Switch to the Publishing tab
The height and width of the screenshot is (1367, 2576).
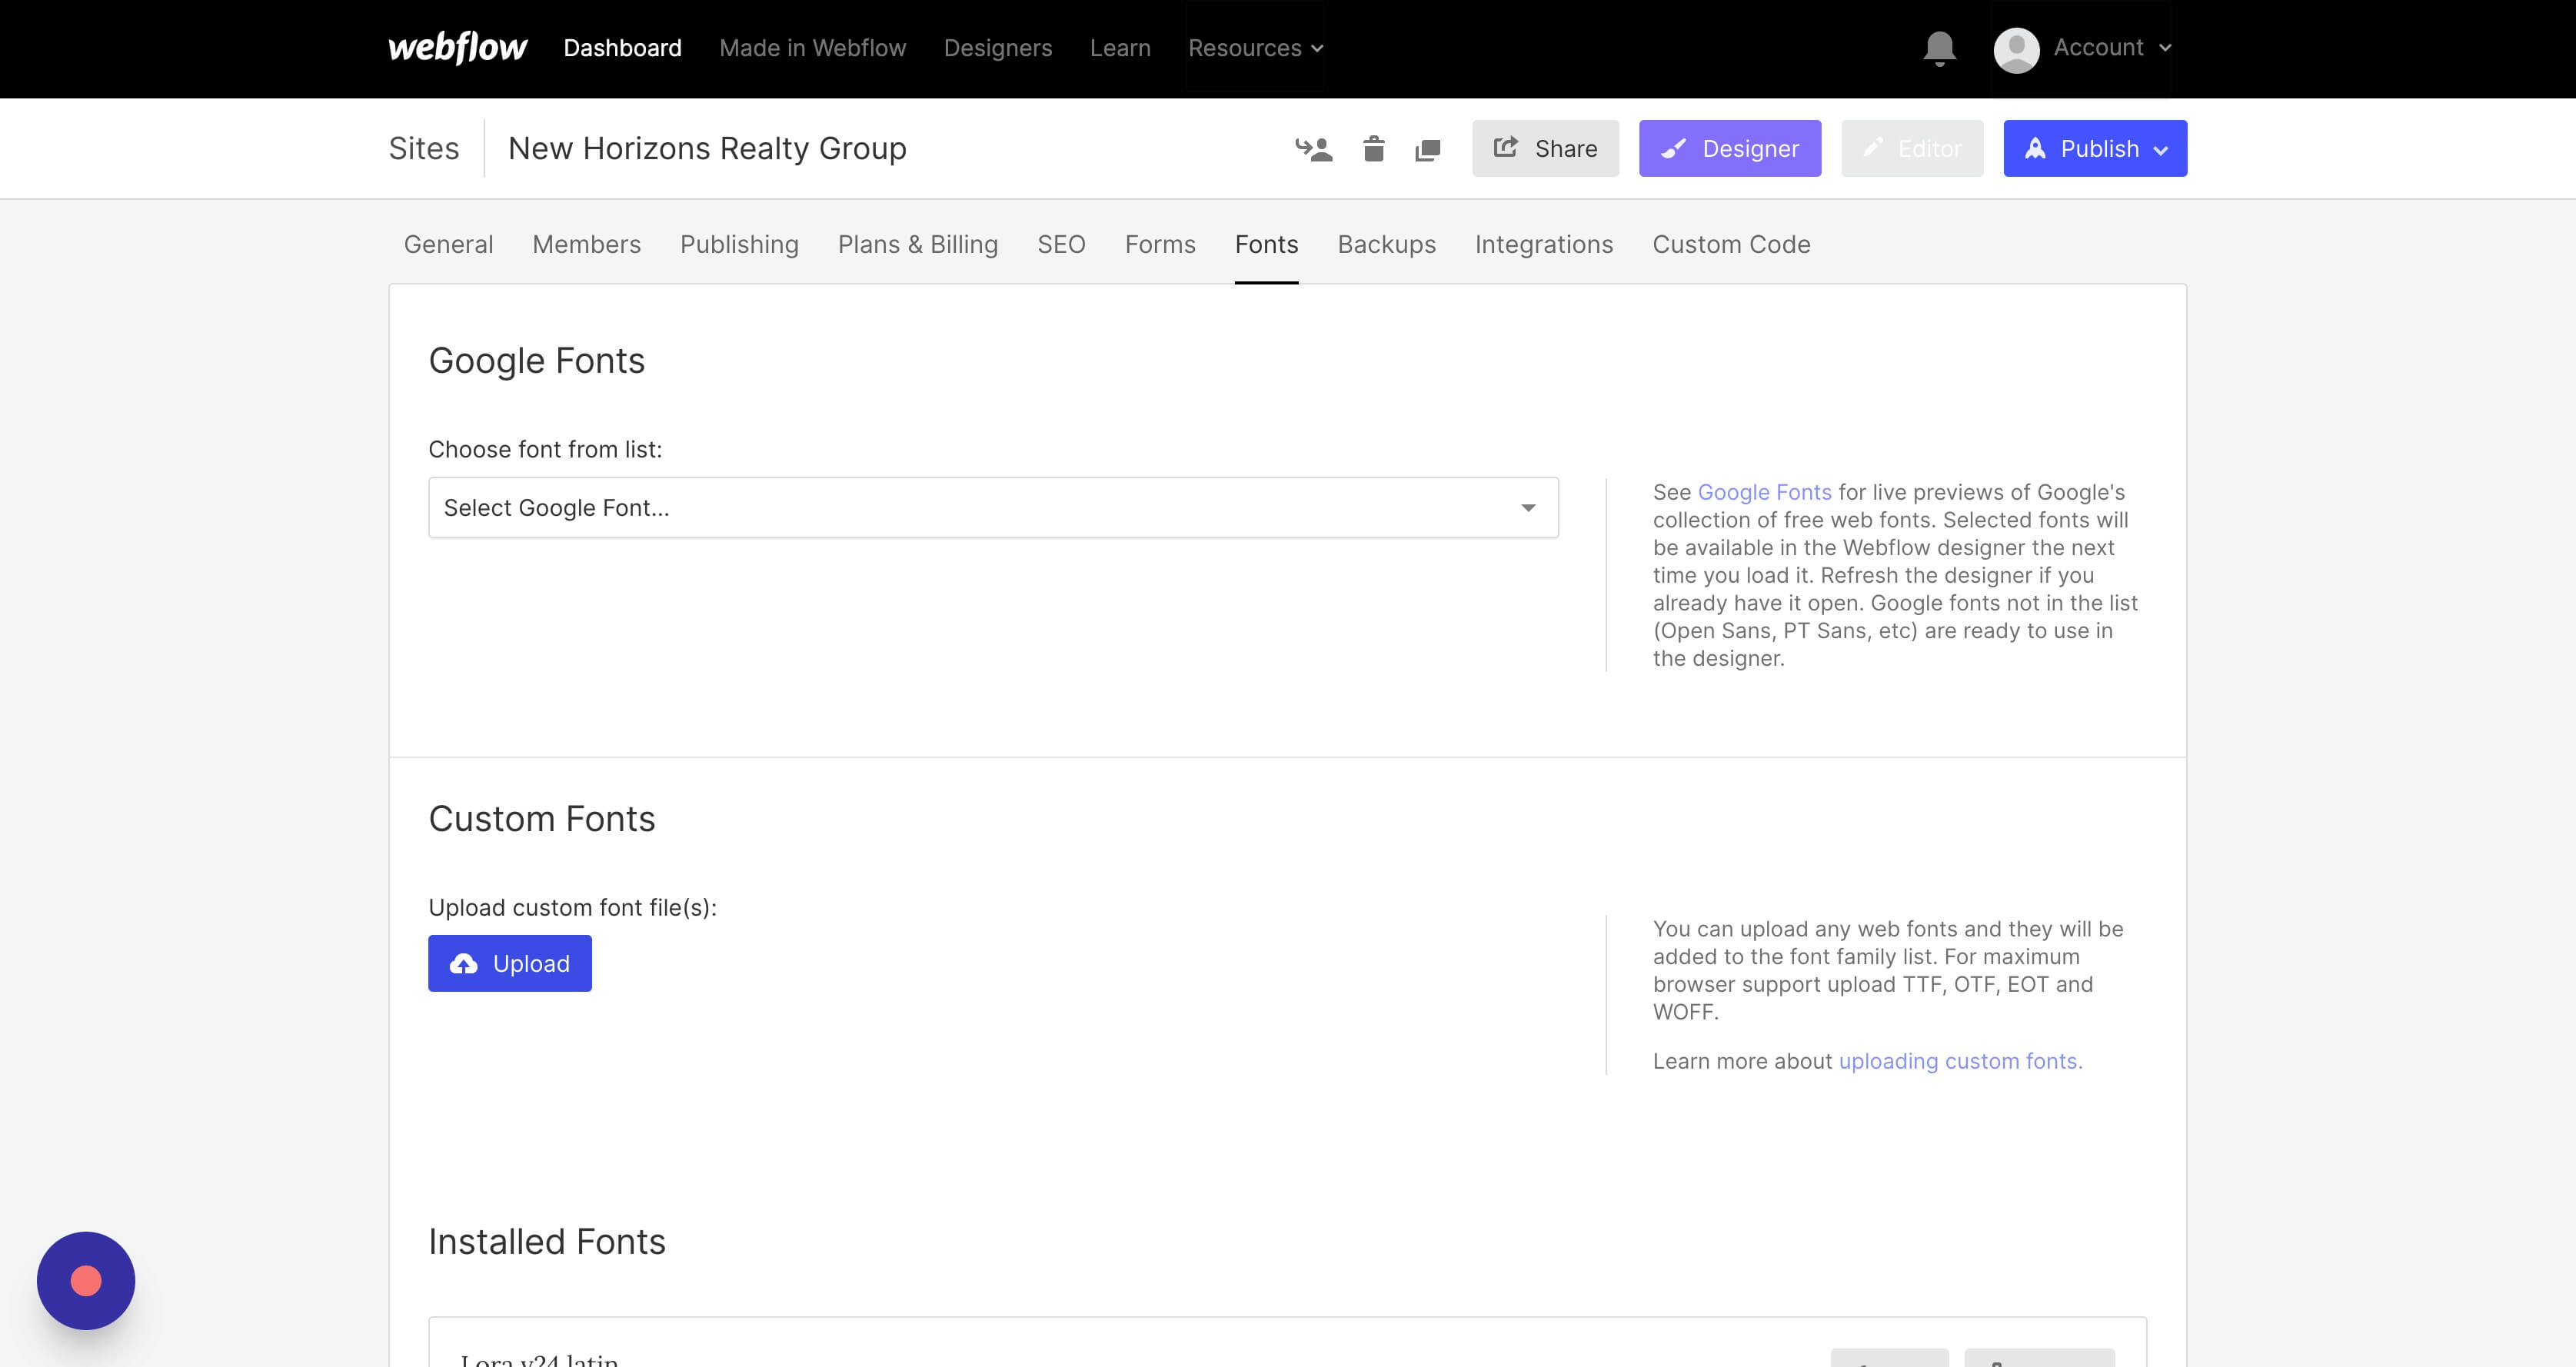tap(739, 245)
